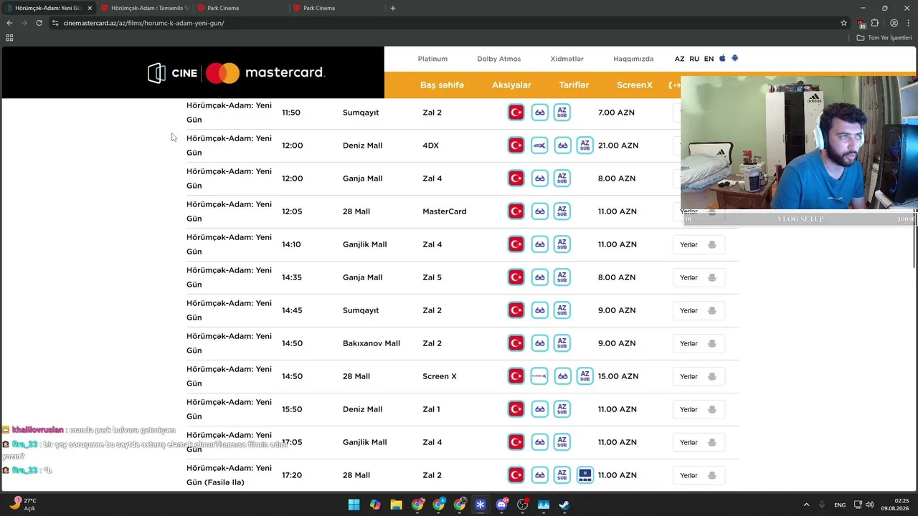Click Yerlər for Sumqayıt 14:45

point(699,310)
